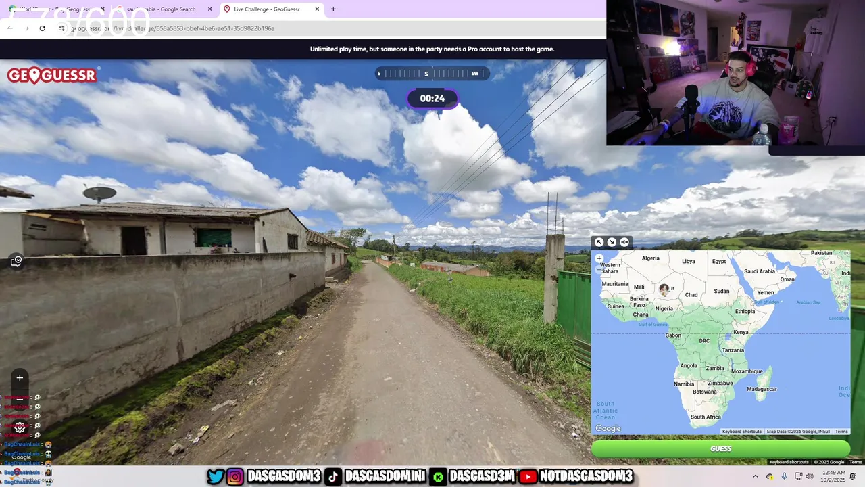The image size is (865, 487).
Task: Click Ethiopia on the guess map
Action: (745, 311)
